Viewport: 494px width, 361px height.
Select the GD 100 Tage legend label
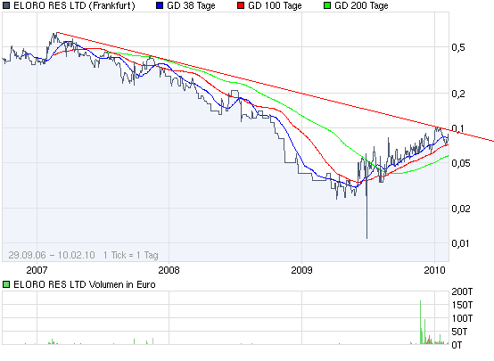point(275,5)
